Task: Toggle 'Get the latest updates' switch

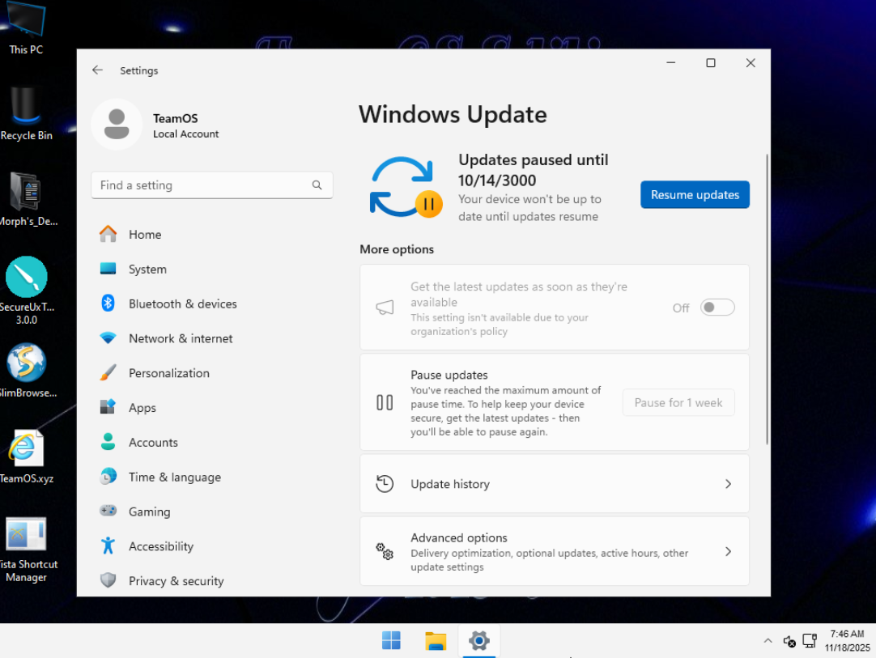Action: (717, 308)
